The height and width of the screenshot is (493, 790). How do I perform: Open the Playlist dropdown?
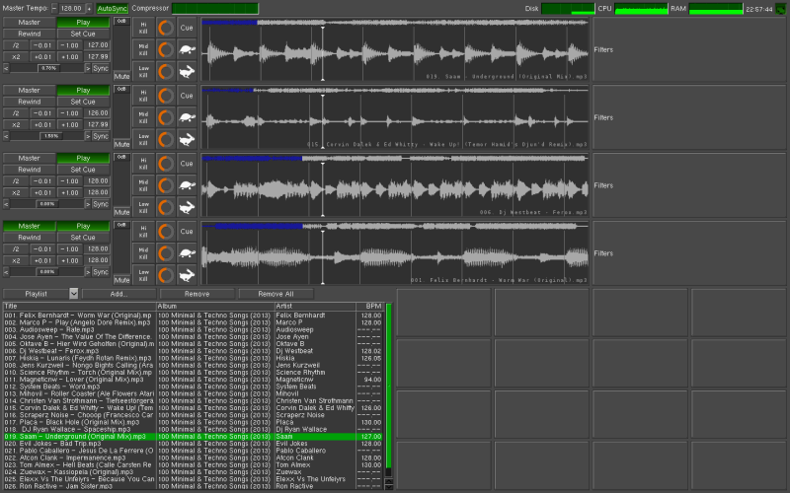click(73, 294)
